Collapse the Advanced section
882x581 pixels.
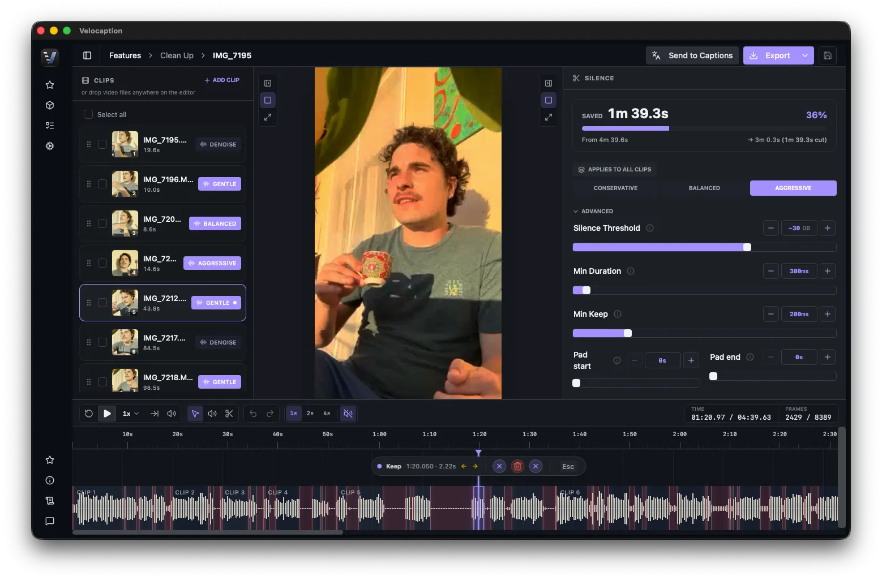(593, 211)
